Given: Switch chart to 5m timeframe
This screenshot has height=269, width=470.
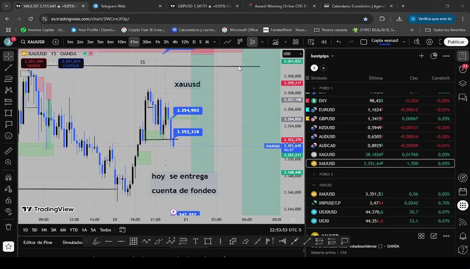Looking at the screenshot, I should [100, 42].
